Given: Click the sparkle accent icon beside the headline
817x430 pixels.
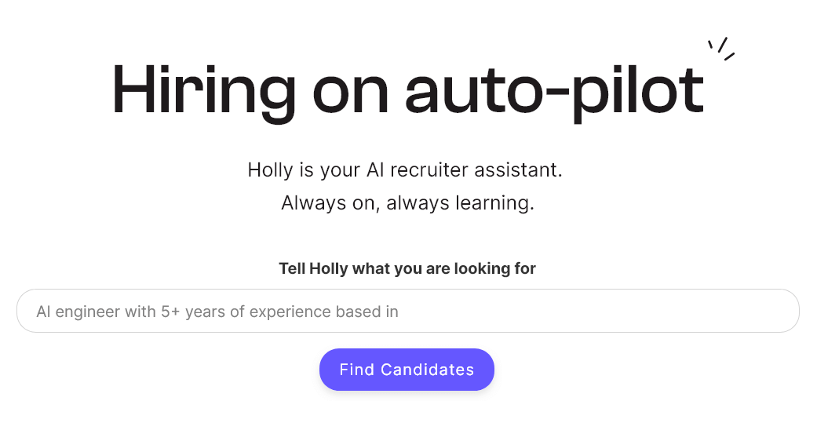Looking at the screenshot, I should [x=721, y=49].
